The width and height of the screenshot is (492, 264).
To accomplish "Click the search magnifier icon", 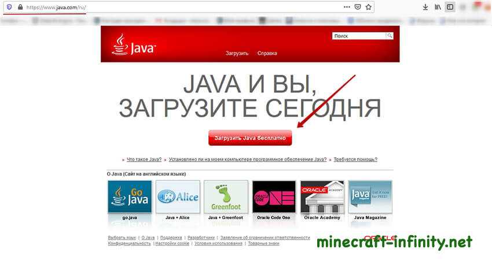I will click(390, 36).
